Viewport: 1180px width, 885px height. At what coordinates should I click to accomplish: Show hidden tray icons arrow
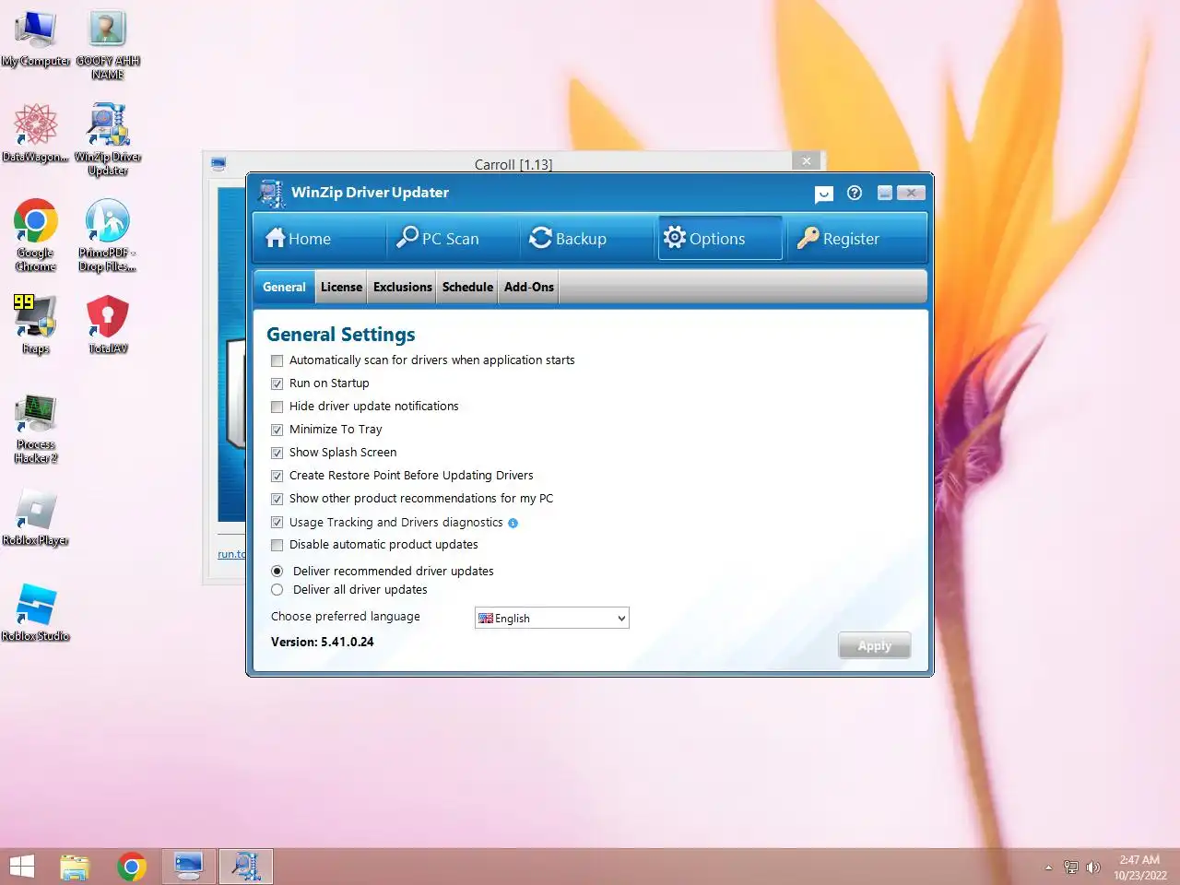coord(1048,867)
